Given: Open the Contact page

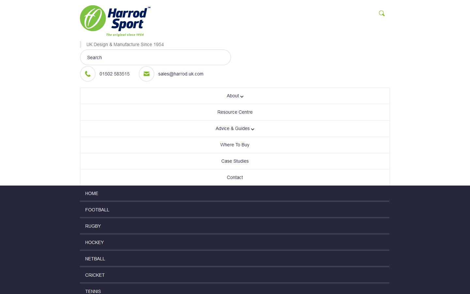Looking at the screenshot, I should tap(235, 177).
